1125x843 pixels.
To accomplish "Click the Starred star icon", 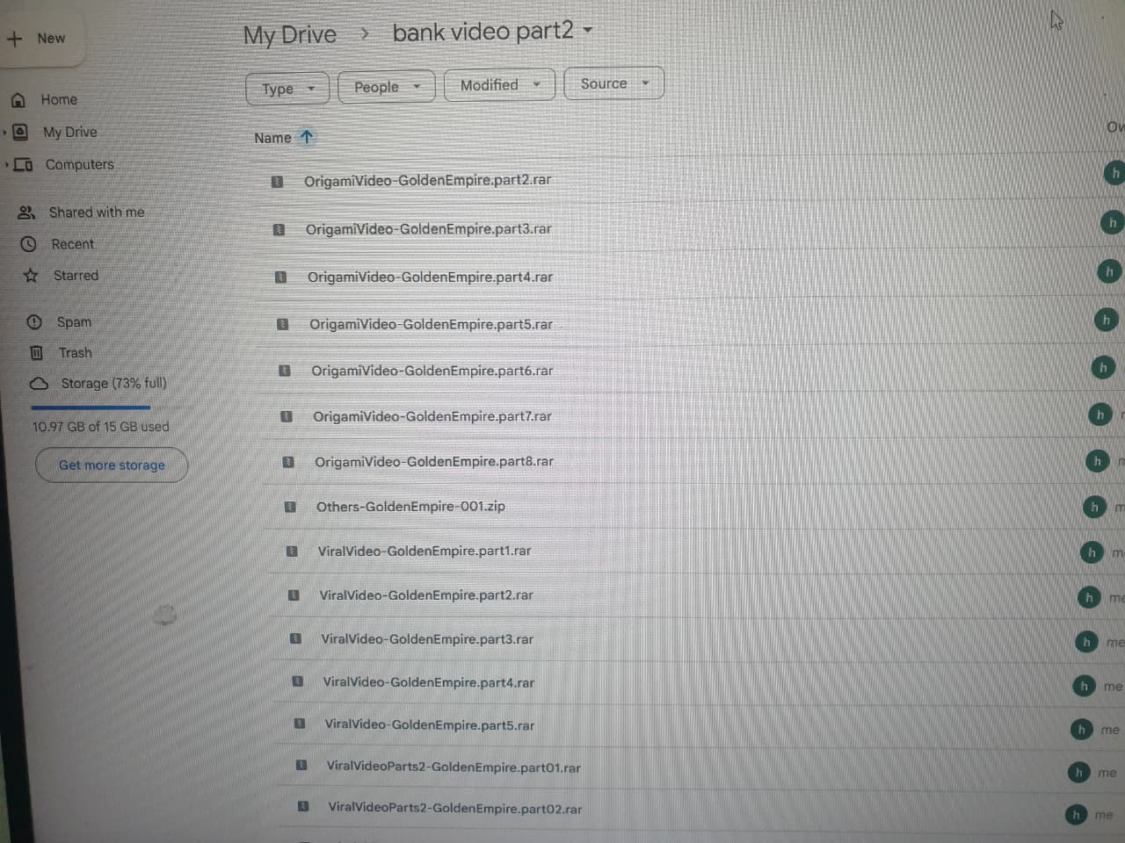I will (31, 276).
